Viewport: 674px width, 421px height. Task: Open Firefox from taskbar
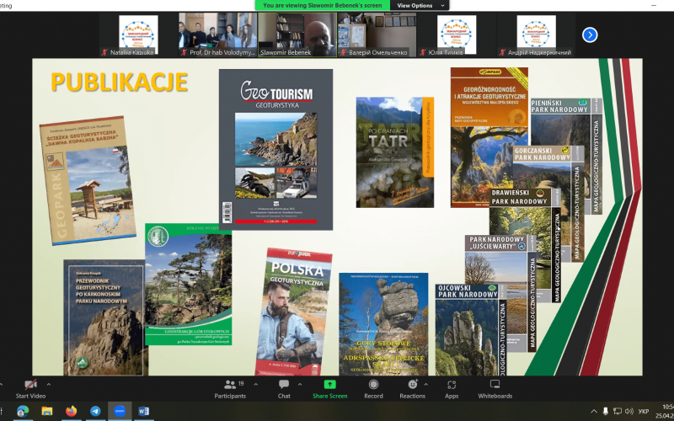(72, 411)
